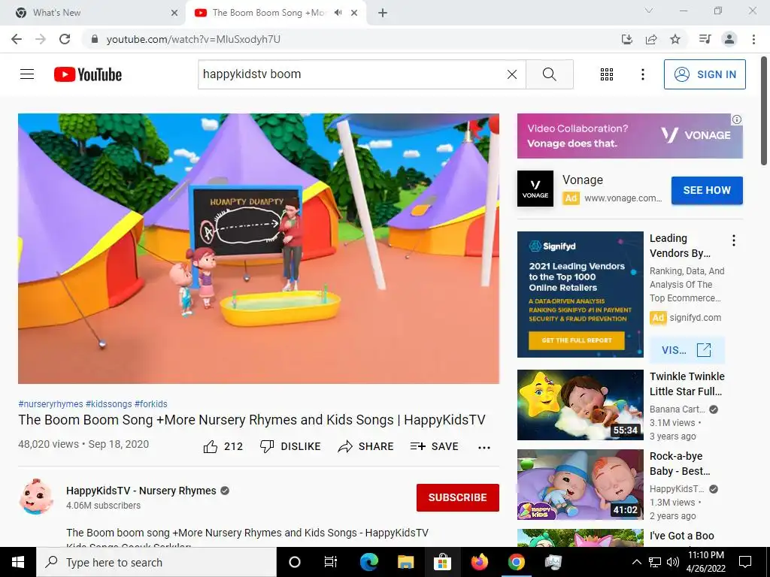The width and height of the screenshot is (770, 577).
Task: Go back in browser
Action: 17,39
